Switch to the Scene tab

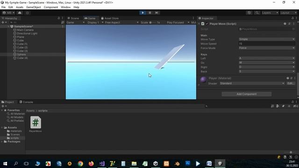pyautogui.click(x=73, y=18)
